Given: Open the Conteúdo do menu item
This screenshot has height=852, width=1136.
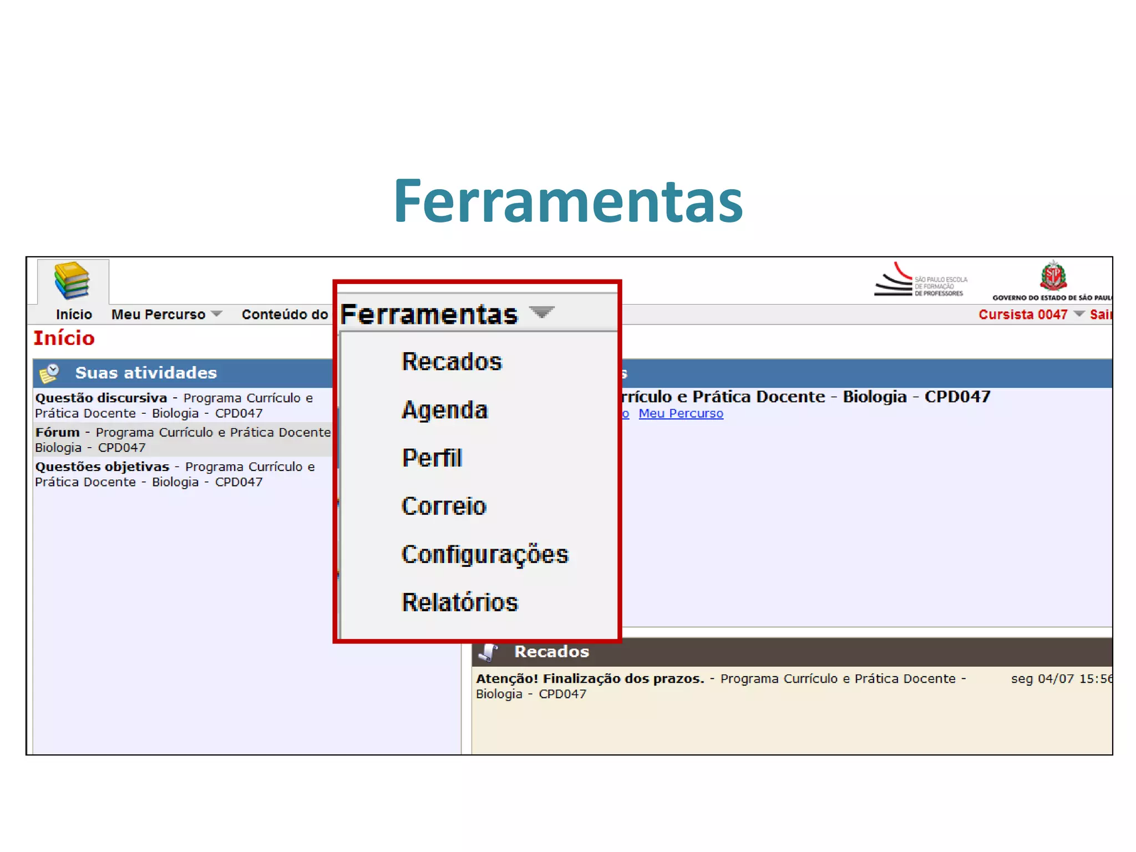Looking at the screenshot, I should pos(285,315).
